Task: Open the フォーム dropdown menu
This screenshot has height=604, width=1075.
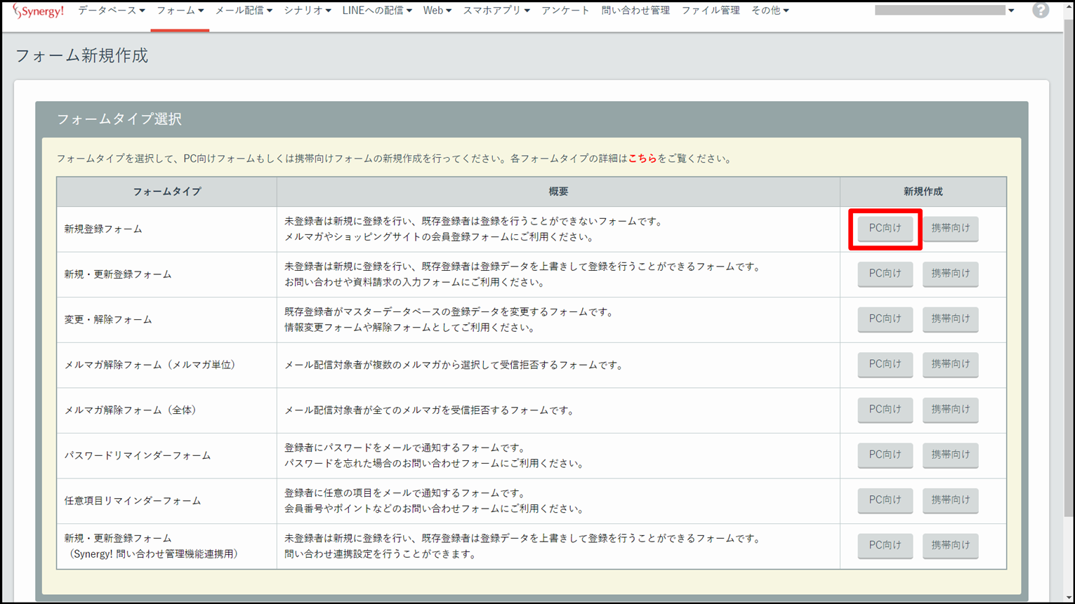Action: point(180,11)
